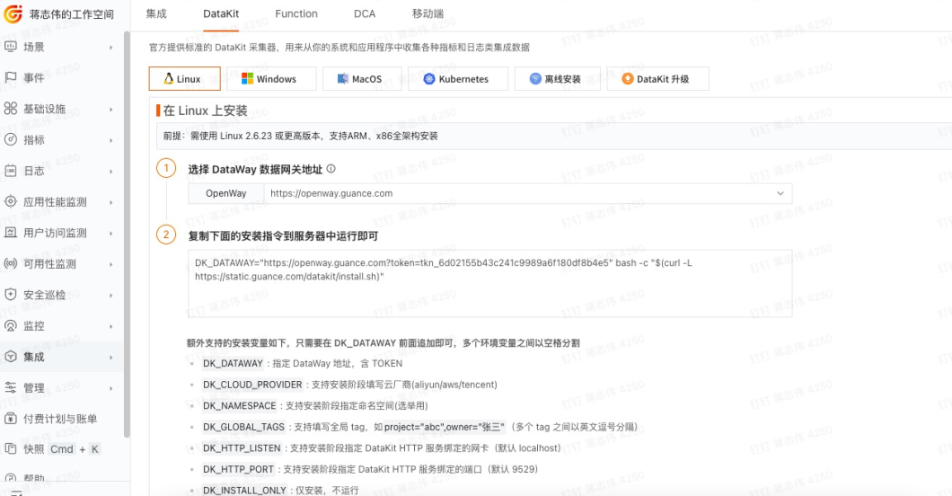Click the info icon beside DataWay 数据网关地址

coord(331,169)
